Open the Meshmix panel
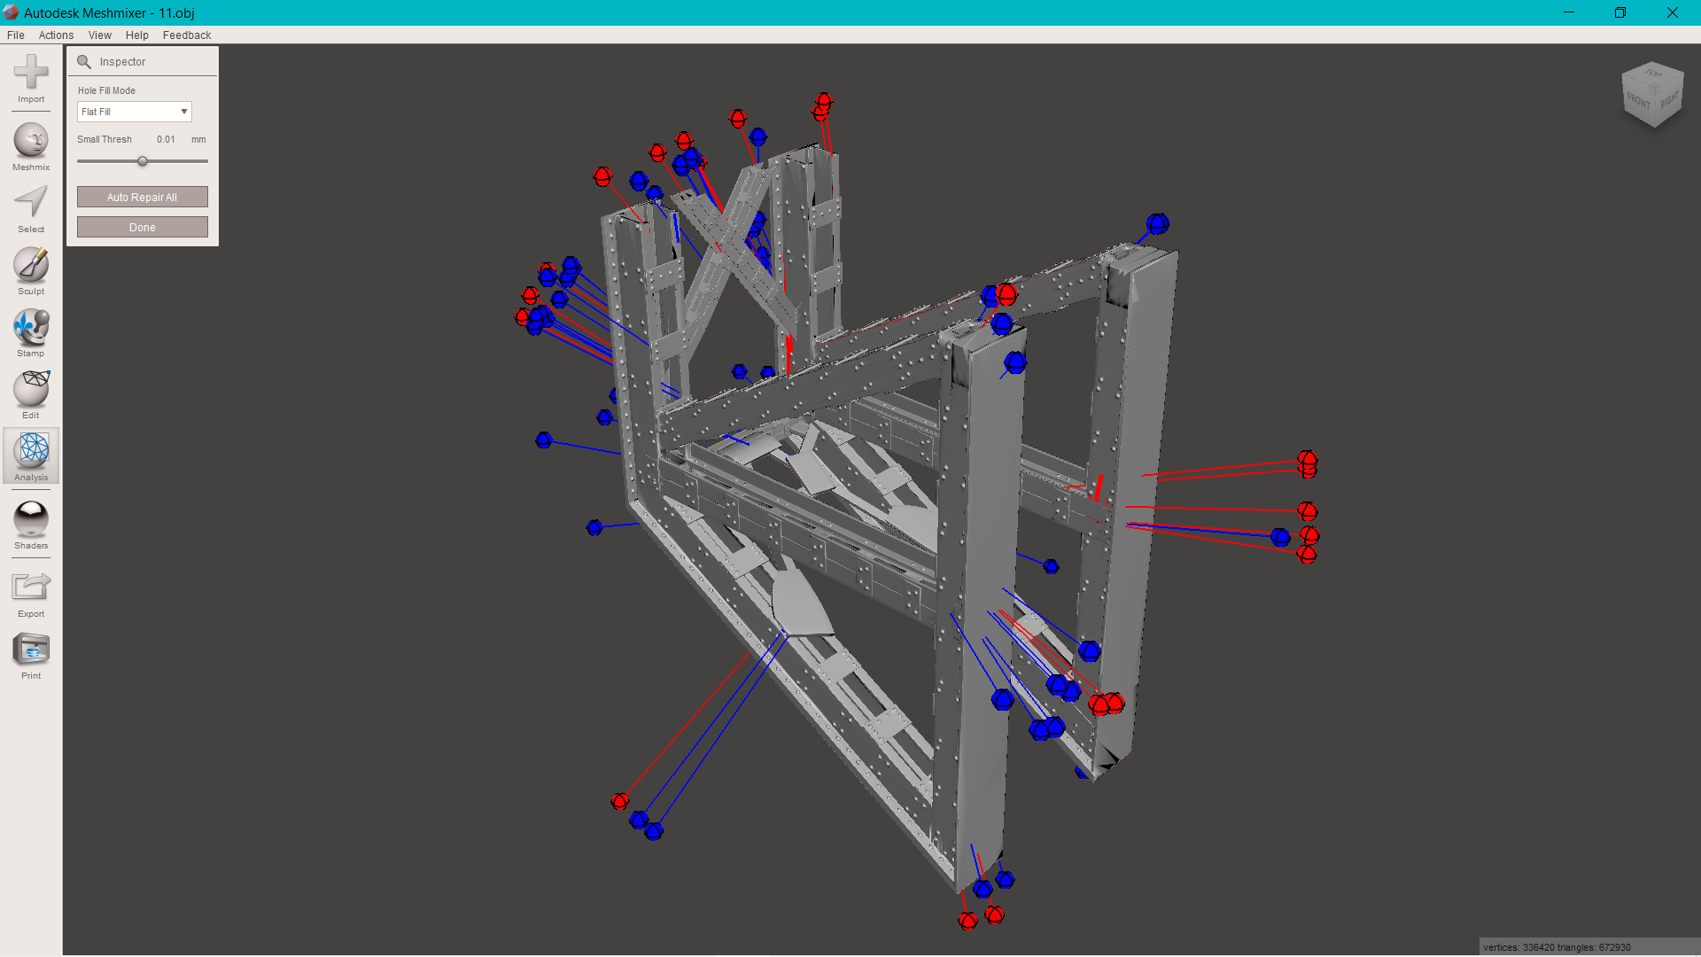1701x957 pixels. [x=30, y=144]
